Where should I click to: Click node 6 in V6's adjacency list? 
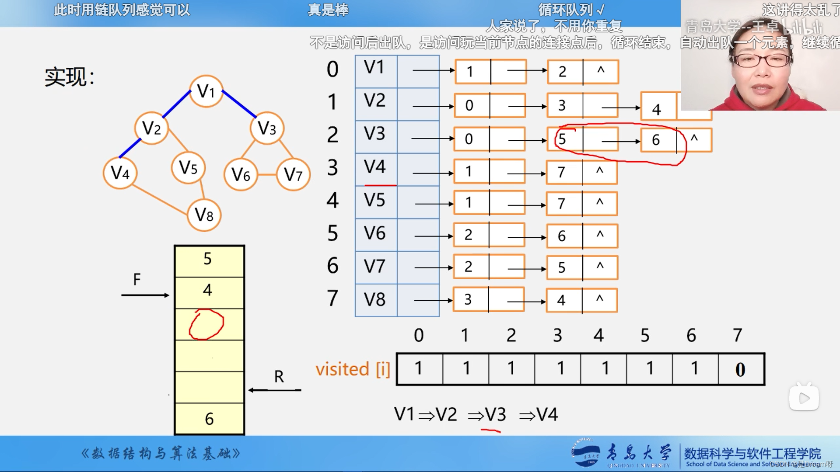pyautogui.click(x=582, y=236)
